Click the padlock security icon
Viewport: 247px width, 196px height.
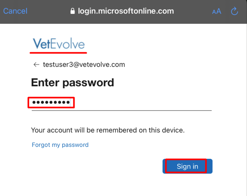pos(73,11)
